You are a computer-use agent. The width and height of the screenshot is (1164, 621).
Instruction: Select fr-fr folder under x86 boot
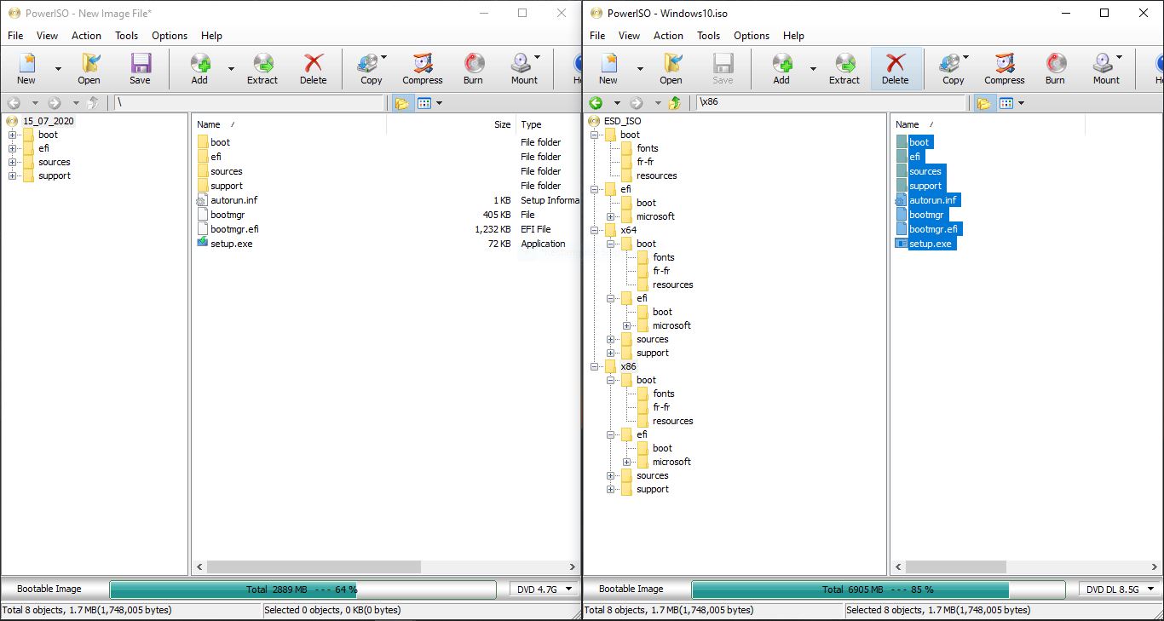pyautogui.click(x=661, y=407)
